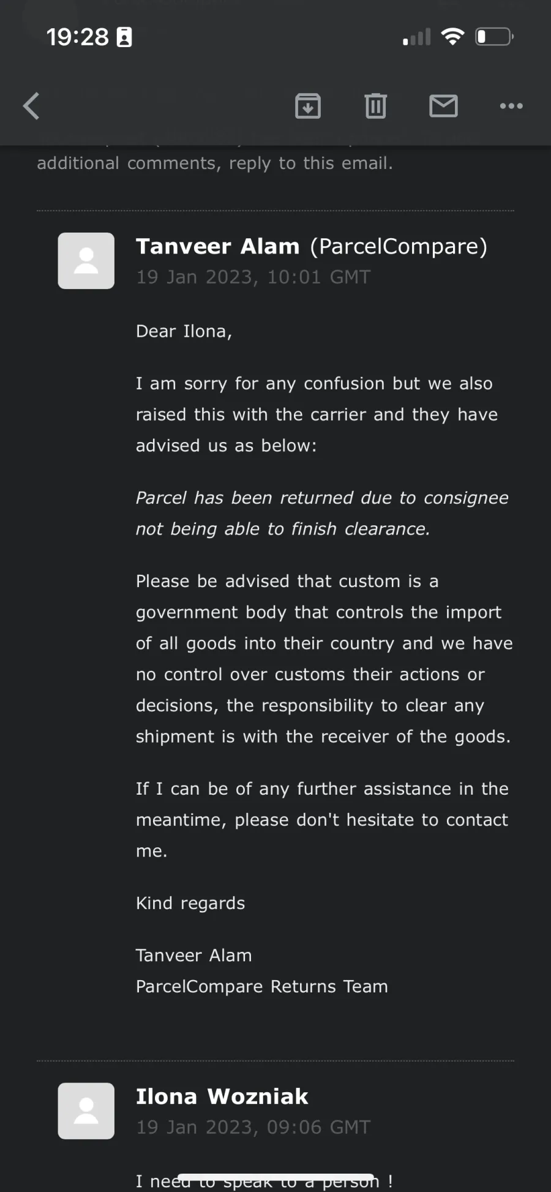551x1192 pixels.
Task: Go back using the left chevron arrow
Action: click(x=31, y=106)
